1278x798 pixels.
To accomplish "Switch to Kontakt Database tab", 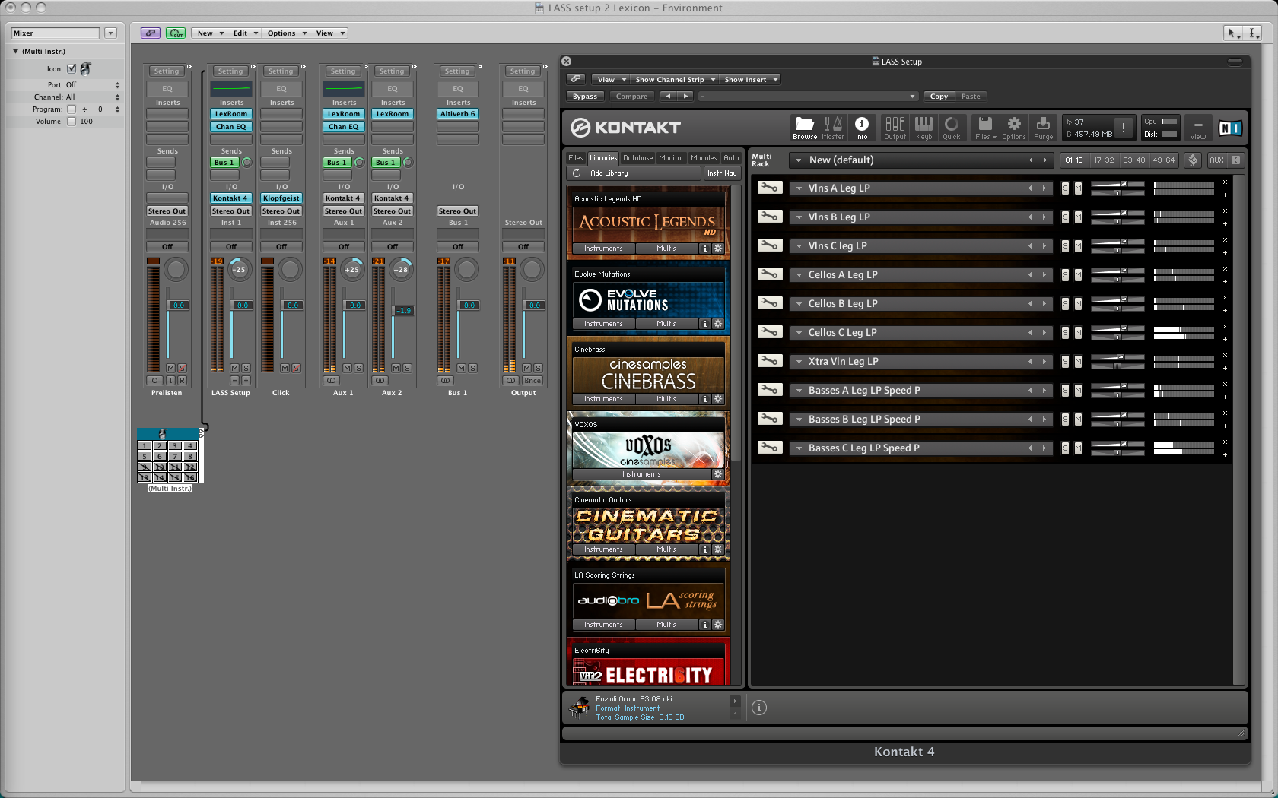I will click(637, 158).
